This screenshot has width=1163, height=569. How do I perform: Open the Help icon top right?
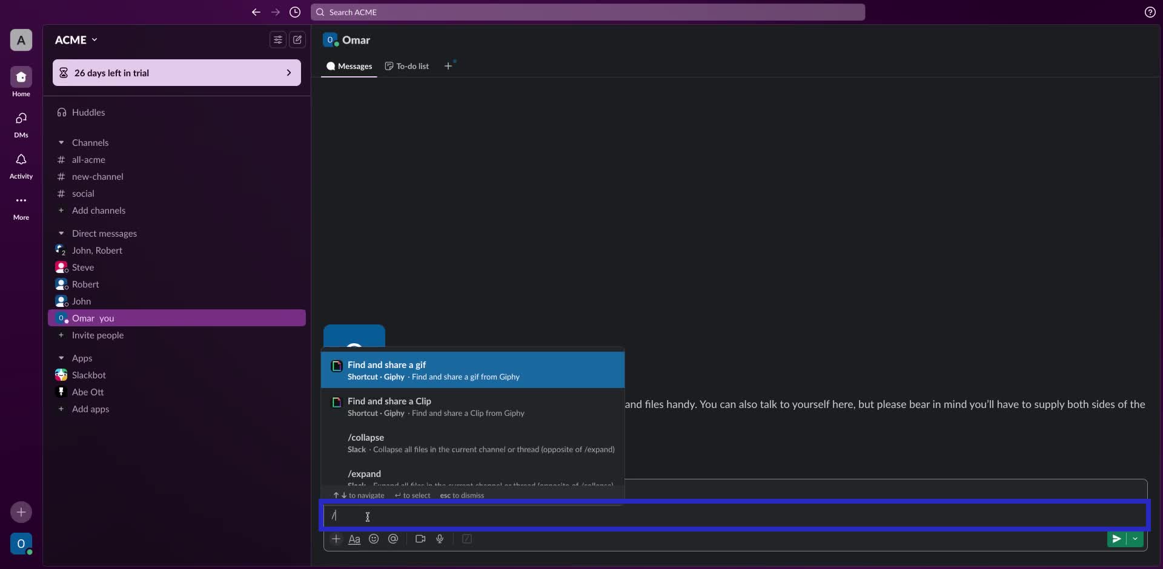click(x=1150, y=12)
